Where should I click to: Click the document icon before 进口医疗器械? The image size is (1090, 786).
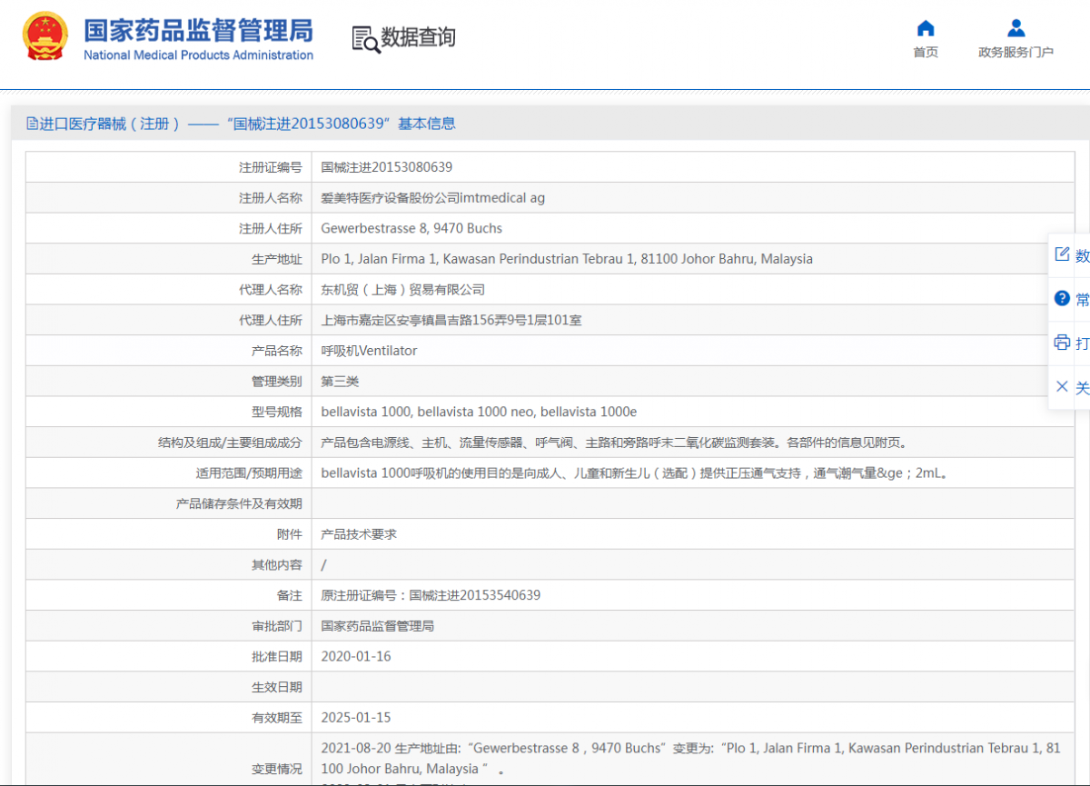[33, 124]
